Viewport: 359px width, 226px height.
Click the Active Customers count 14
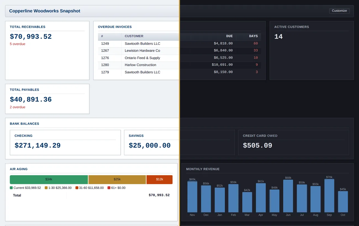278,37
